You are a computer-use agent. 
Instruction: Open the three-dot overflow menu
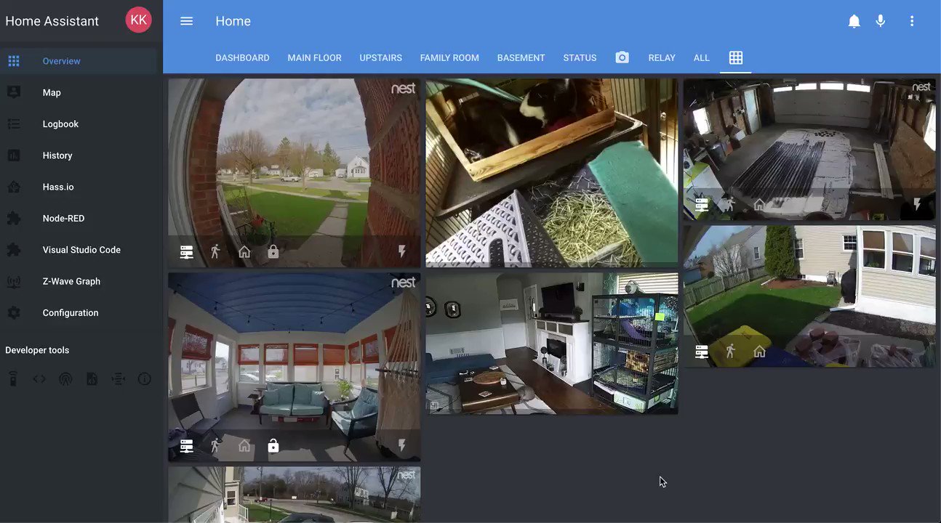(912, 21)
